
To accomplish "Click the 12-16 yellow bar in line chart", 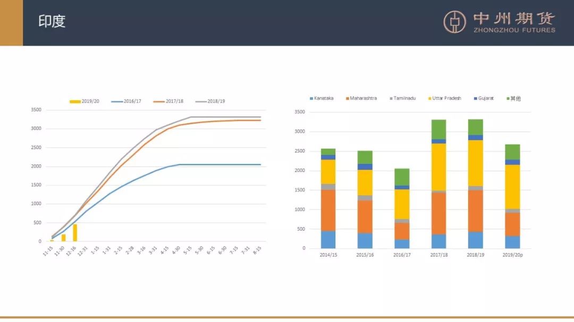I will tap(75, 233).
